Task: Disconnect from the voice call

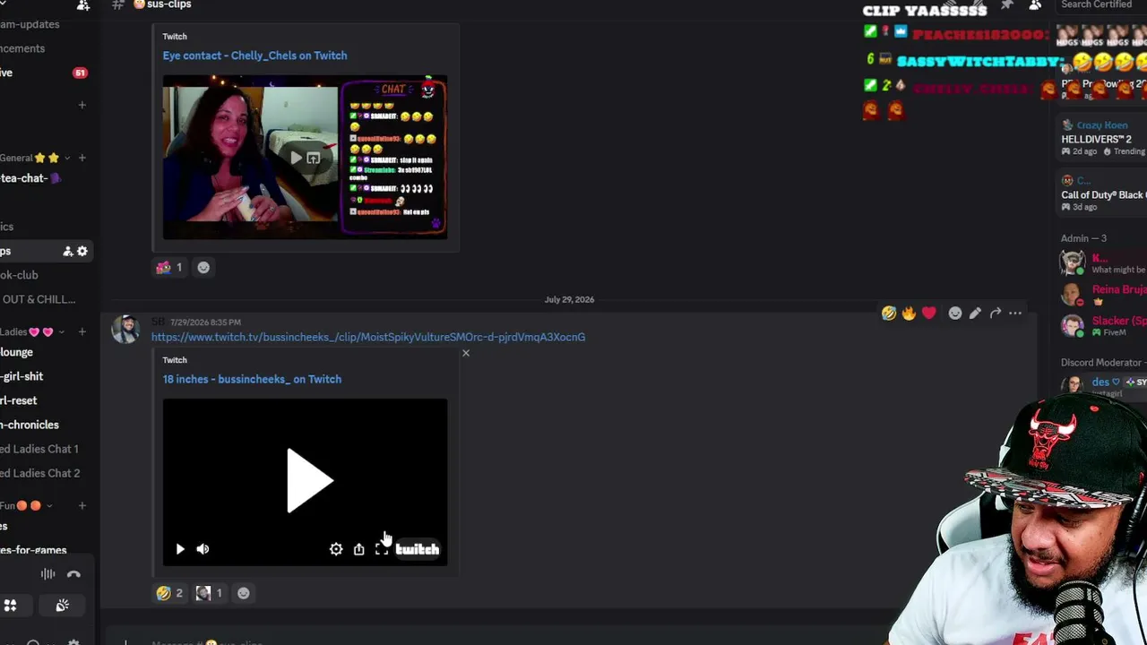Action: click(73, 574)
